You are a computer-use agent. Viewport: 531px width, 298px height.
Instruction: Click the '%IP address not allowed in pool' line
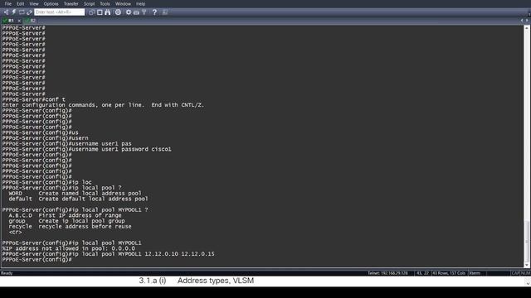pos(68,248)
